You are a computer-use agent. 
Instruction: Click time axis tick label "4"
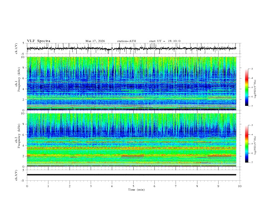click(x=112, y=186)
